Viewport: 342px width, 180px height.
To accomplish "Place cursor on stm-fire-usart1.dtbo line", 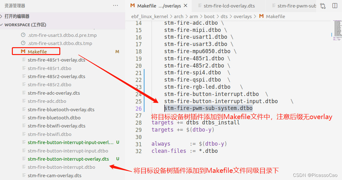I will [x=199, y=37].
